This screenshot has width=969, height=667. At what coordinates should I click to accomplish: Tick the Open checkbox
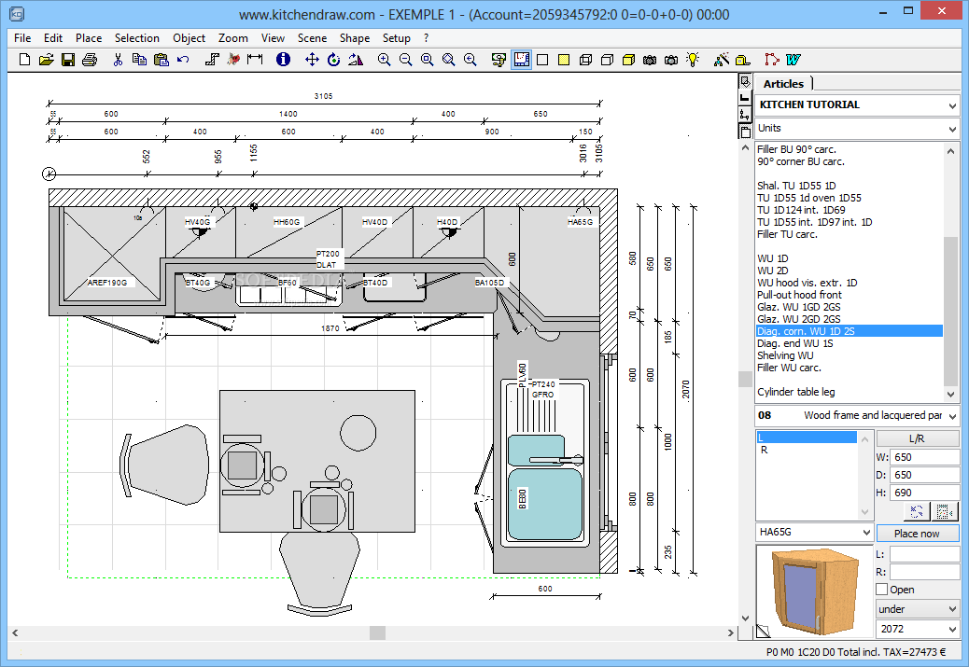coord(882,590)
